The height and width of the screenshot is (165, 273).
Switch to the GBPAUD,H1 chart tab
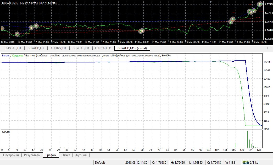click(x=36, y=48)
